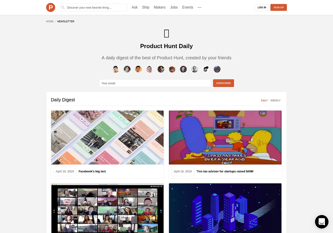Click the newsletter icon above Product Hunt Daily
Image resolution: width=333 pixels, height=233 pixels.
166,34
